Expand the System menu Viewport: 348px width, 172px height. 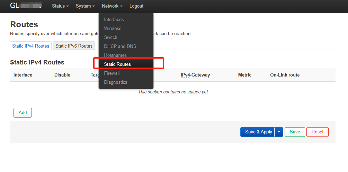coord(85,6)
